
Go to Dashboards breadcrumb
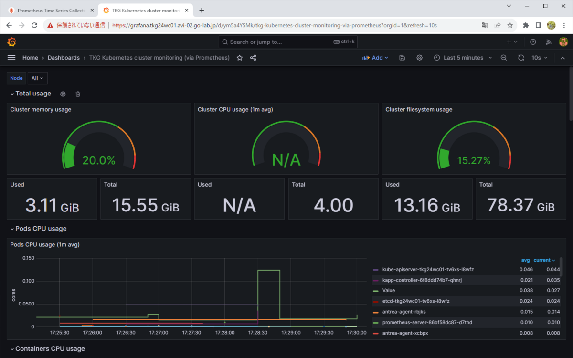click(x=64, y=58)
